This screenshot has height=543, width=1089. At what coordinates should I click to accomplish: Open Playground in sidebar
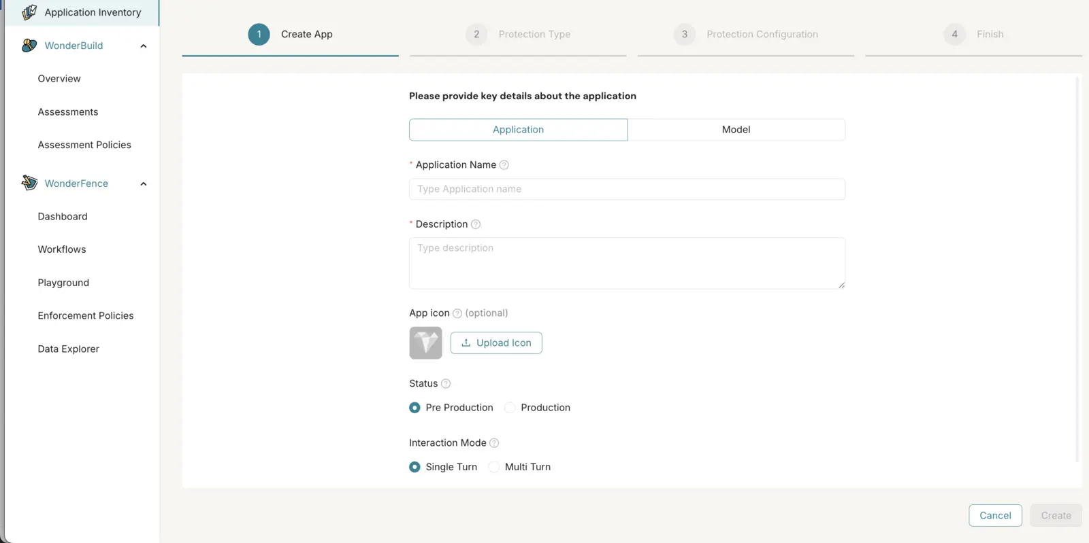[x=63, y=283]
